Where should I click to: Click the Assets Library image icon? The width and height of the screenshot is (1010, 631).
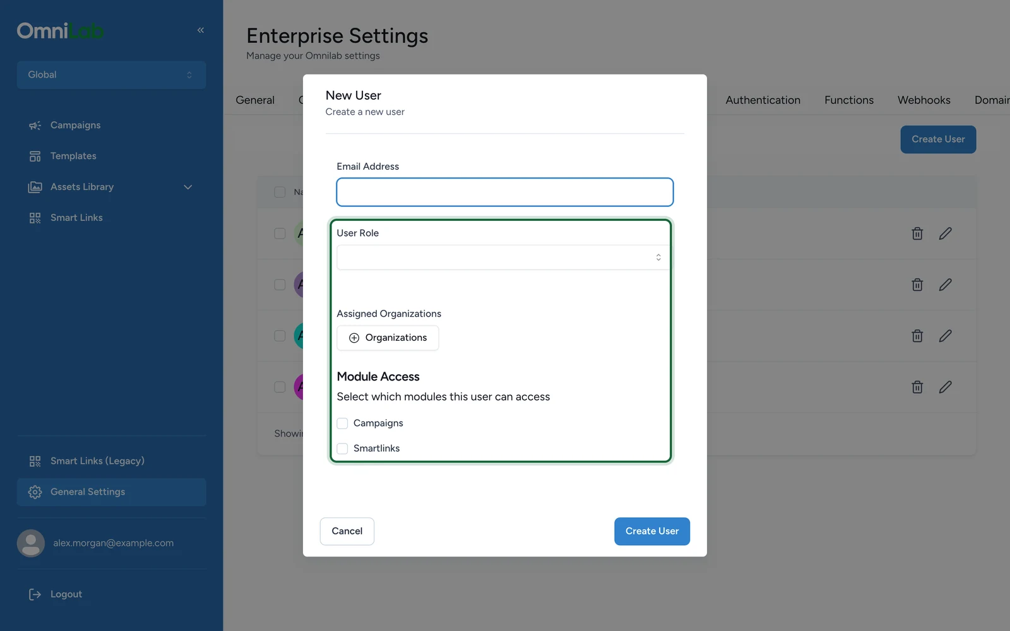point(35,187)
